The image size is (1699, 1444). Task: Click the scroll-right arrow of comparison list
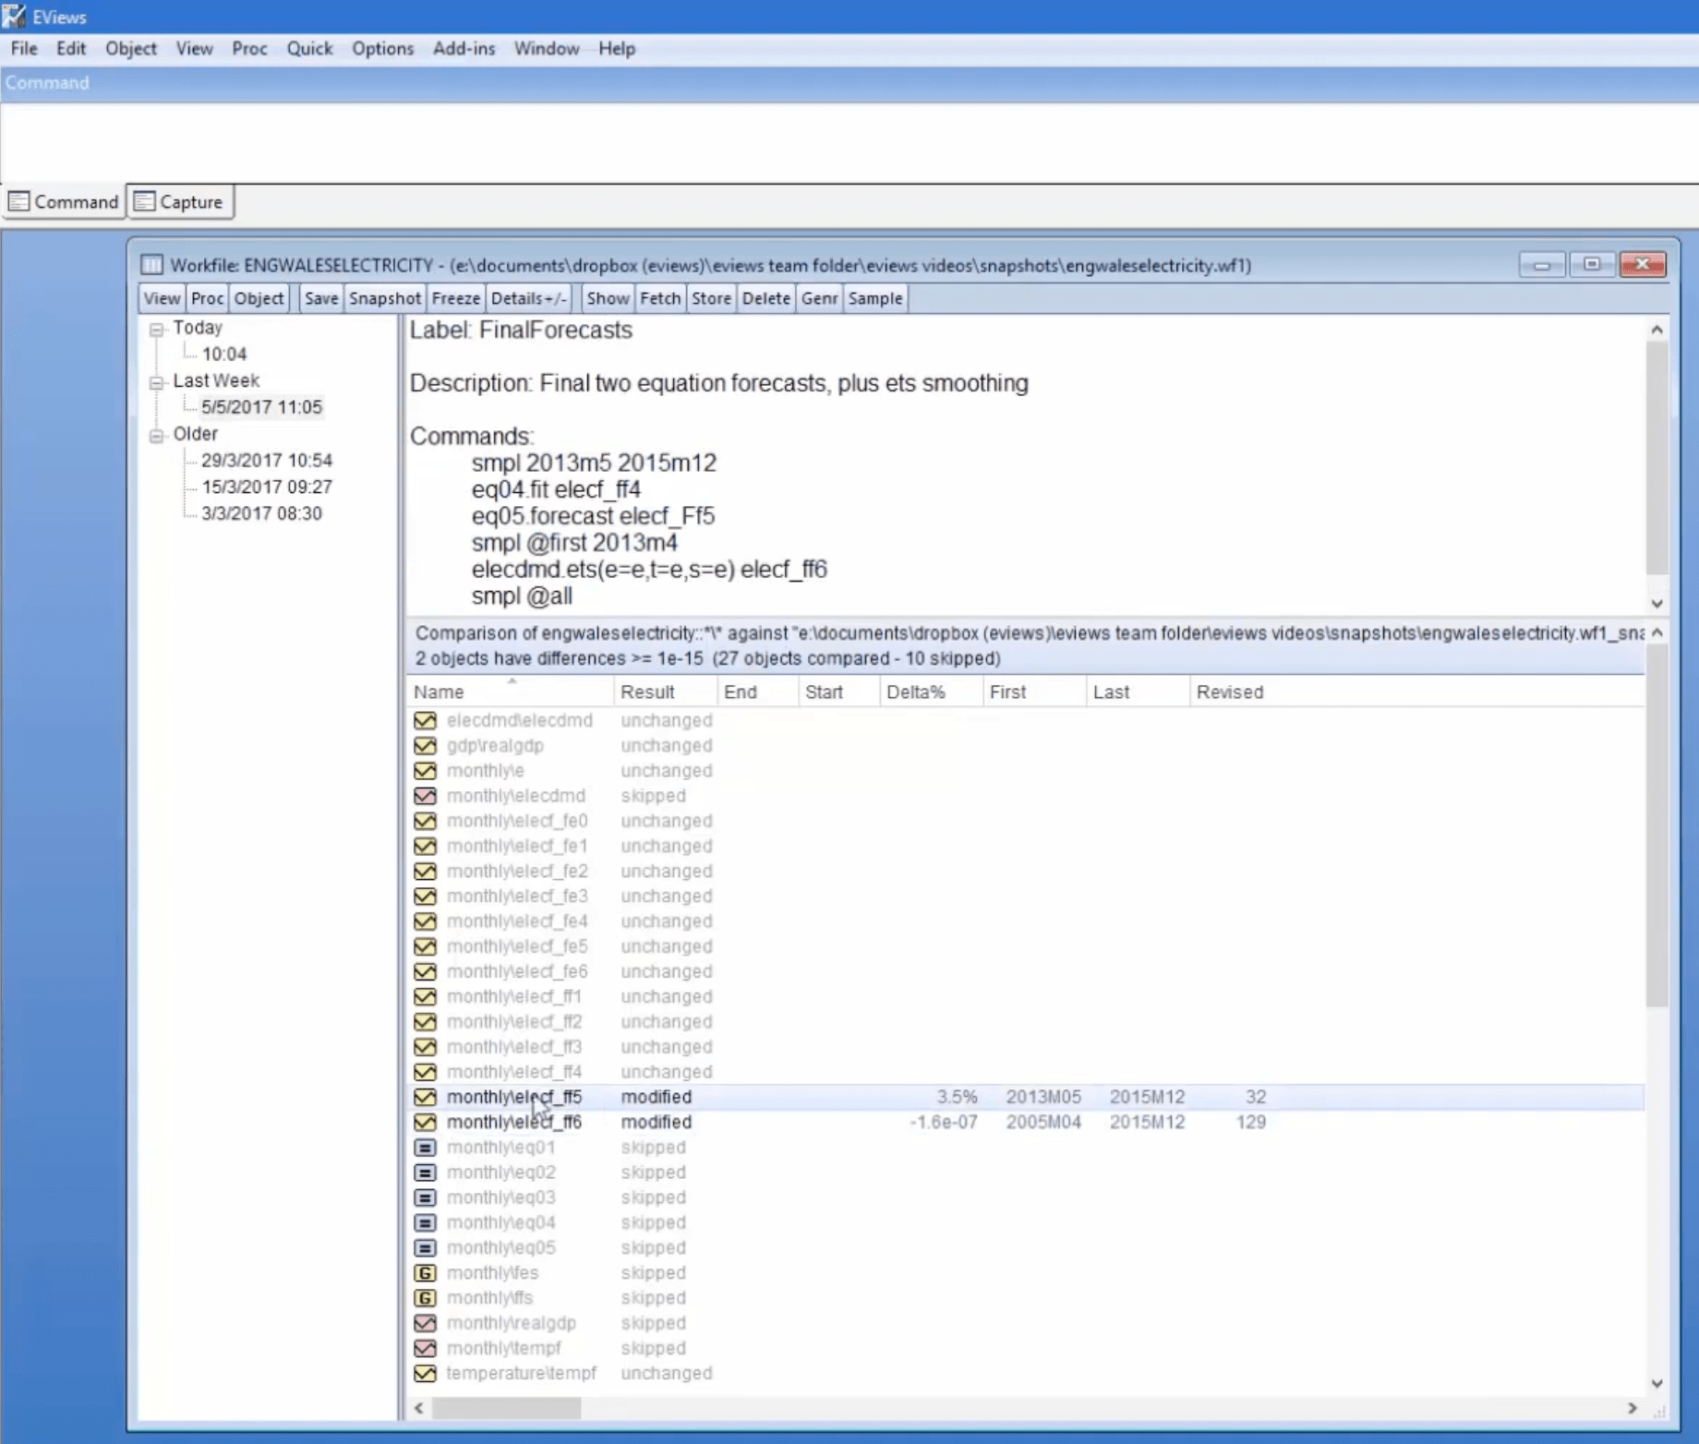[1633, 1408]
